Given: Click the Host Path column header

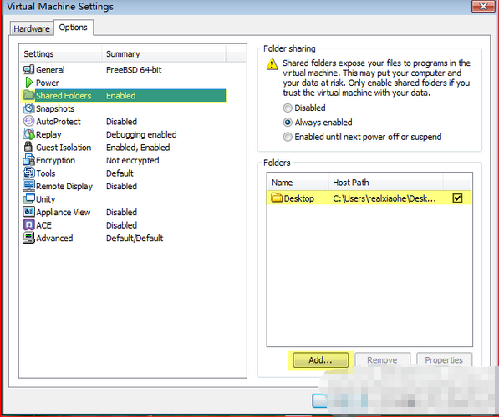Looking at the screenshot, I should tap(385, 183).
